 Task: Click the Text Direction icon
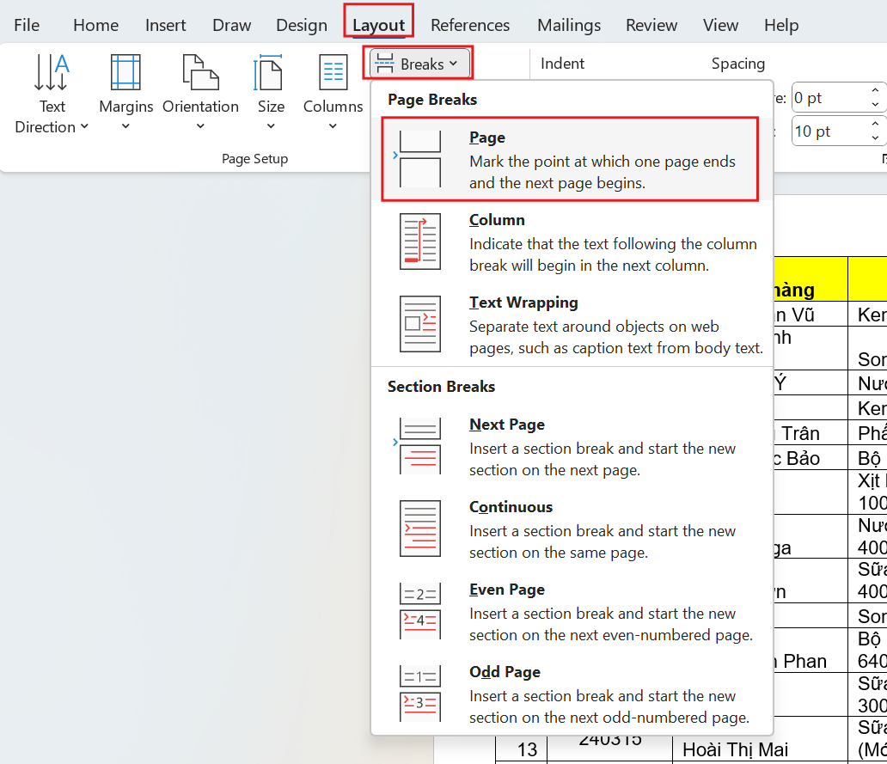(52, 72)
